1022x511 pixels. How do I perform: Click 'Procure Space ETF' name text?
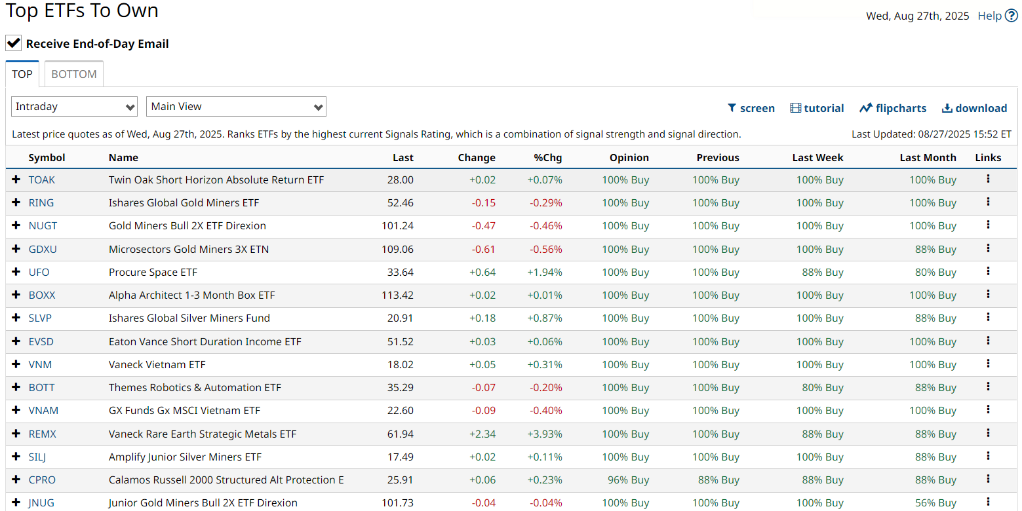(153, 272)
